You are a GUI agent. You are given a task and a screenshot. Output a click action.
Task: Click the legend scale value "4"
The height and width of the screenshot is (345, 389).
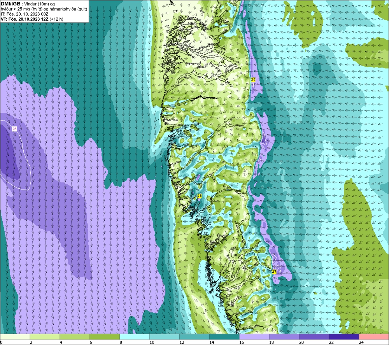coord(61,343)
